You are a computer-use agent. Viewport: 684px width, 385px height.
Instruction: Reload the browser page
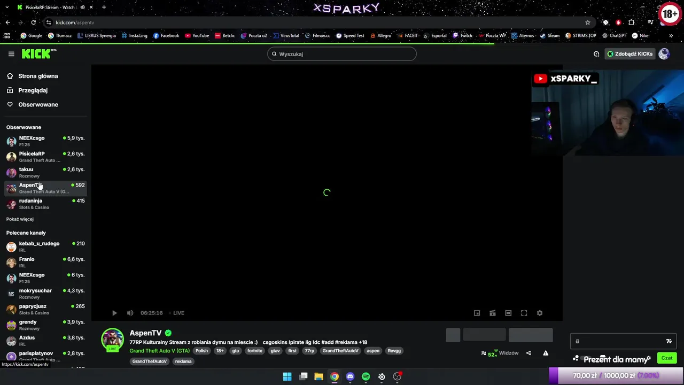(33, 22)
